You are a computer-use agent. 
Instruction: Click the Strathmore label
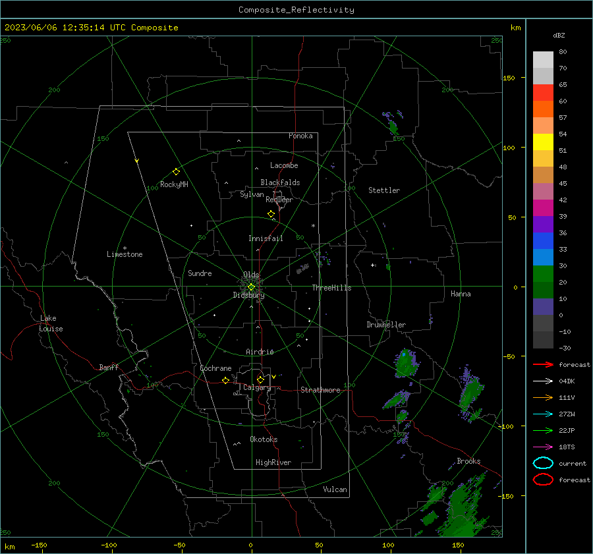(320, 390)
